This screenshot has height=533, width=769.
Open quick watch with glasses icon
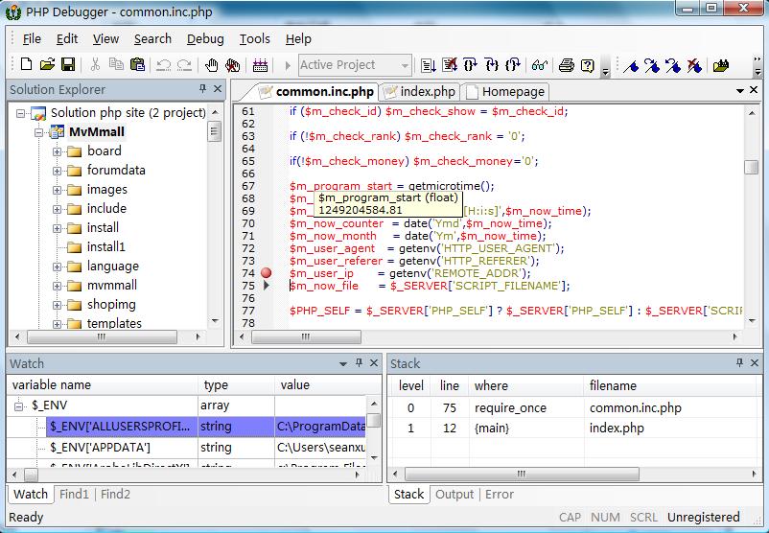(x=540, y=65)
